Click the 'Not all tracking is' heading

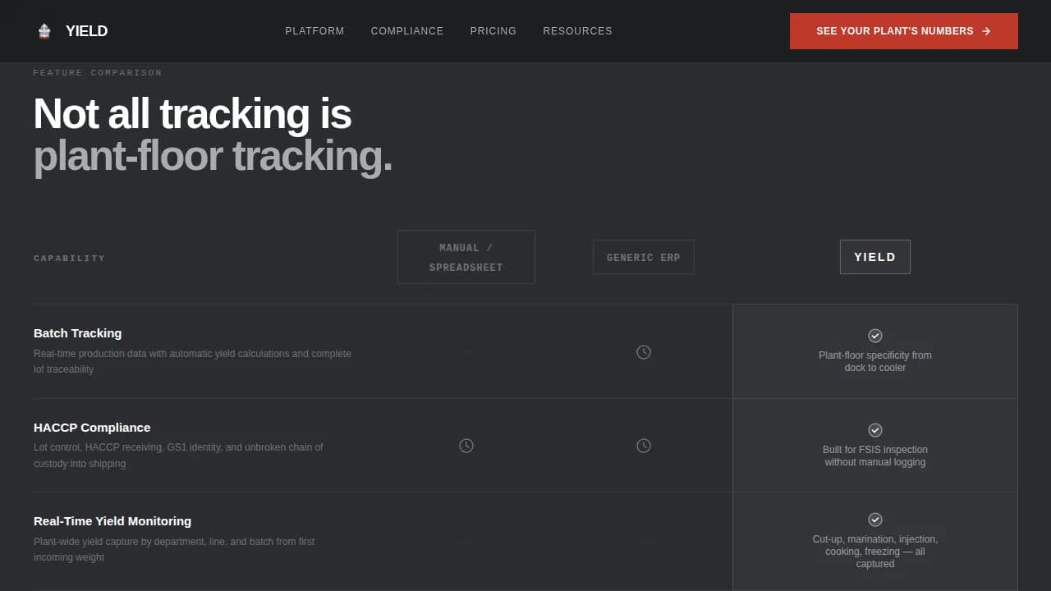click(192, 113)
